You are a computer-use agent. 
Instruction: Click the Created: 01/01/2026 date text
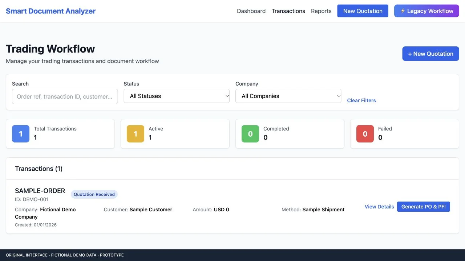pyautogui.click(x=36, y=225)
